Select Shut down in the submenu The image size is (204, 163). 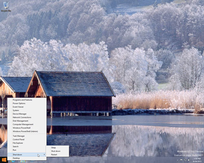[x=58, y=151]
